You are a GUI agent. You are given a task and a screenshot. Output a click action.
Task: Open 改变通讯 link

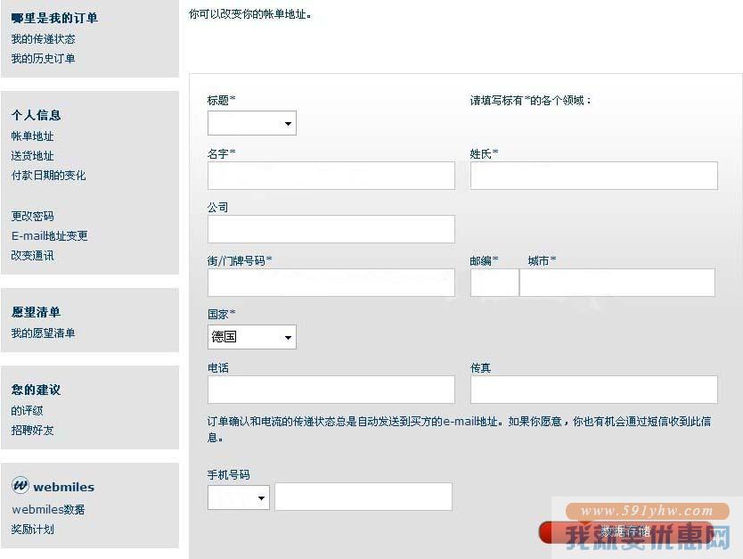pos(33,256)
